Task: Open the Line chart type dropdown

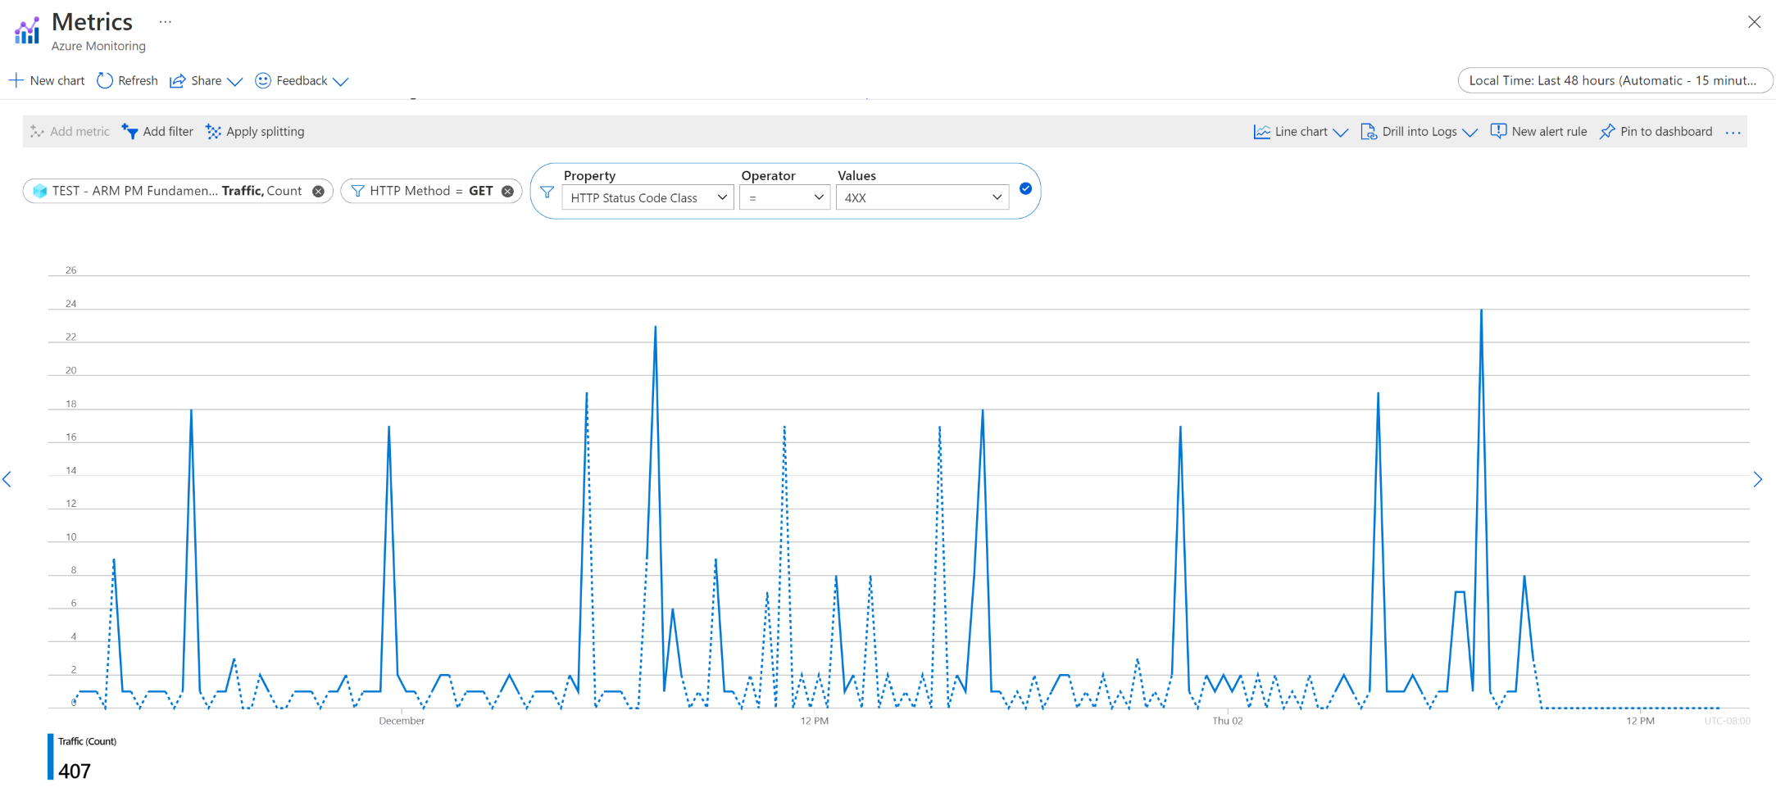Action: coord(1301,131)
